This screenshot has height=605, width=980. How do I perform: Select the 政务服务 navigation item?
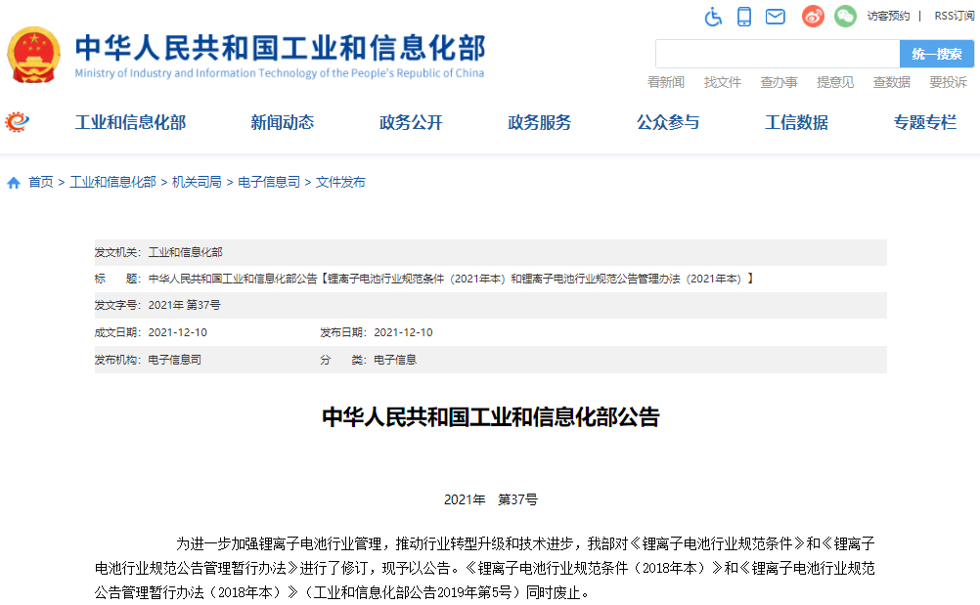coord(539,123)
